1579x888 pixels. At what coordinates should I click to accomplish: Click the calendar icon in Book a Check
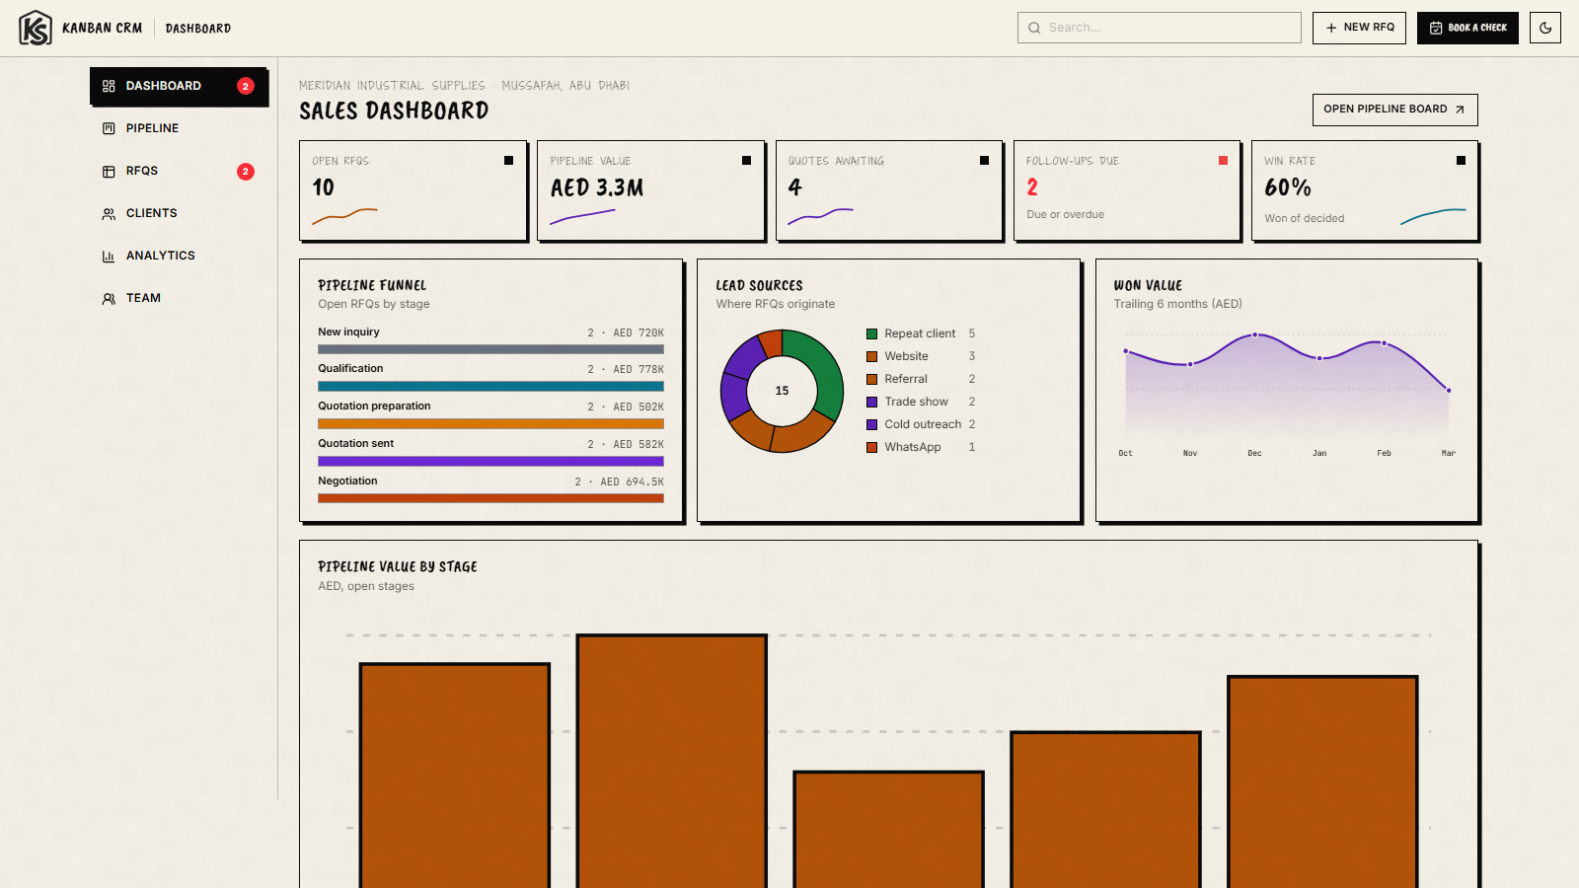point(1436,28)
